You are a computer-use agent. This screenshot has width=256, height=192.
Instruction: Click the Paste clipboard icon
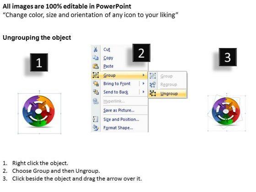pos(96,66)
